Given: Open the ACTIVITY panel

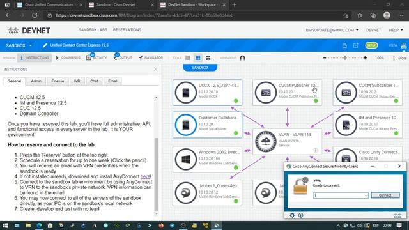Looking at the screenshot, I should tap(96, 57).
